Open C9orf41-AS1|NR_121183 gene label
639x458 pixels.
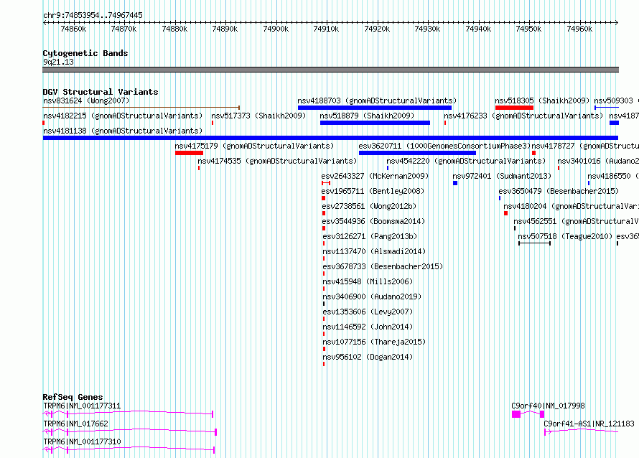point(589,424)
